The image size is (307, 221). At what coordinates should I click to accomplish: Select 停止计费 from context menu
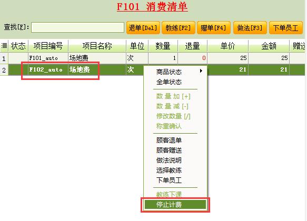175,205
